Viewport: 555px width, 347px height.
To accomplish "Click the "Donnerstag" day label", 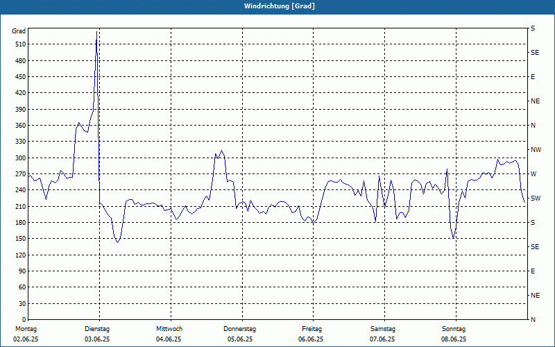I will (239, 329).
